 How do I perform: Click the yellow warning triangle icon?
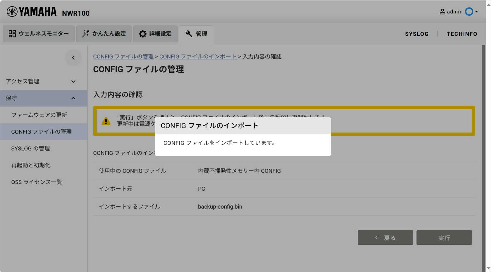(106, 121)
